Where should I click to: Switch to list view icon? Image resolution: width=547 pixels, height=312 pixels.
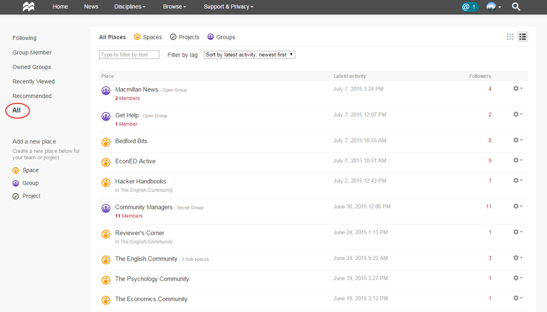coord(522,37)
